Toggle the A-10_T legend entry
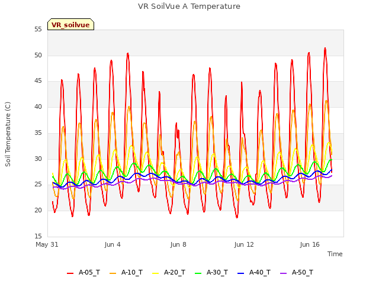Viewport: 379px width, 284px height. click(126, 272)
